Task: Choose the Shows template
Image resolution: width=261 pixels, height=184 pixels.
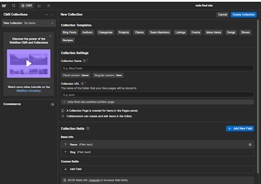Action: pos(245,33)
